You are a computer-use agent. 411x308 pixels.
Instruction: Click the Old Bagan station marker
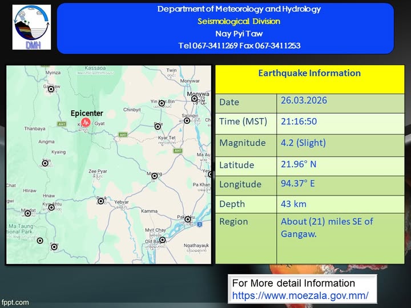163,240
